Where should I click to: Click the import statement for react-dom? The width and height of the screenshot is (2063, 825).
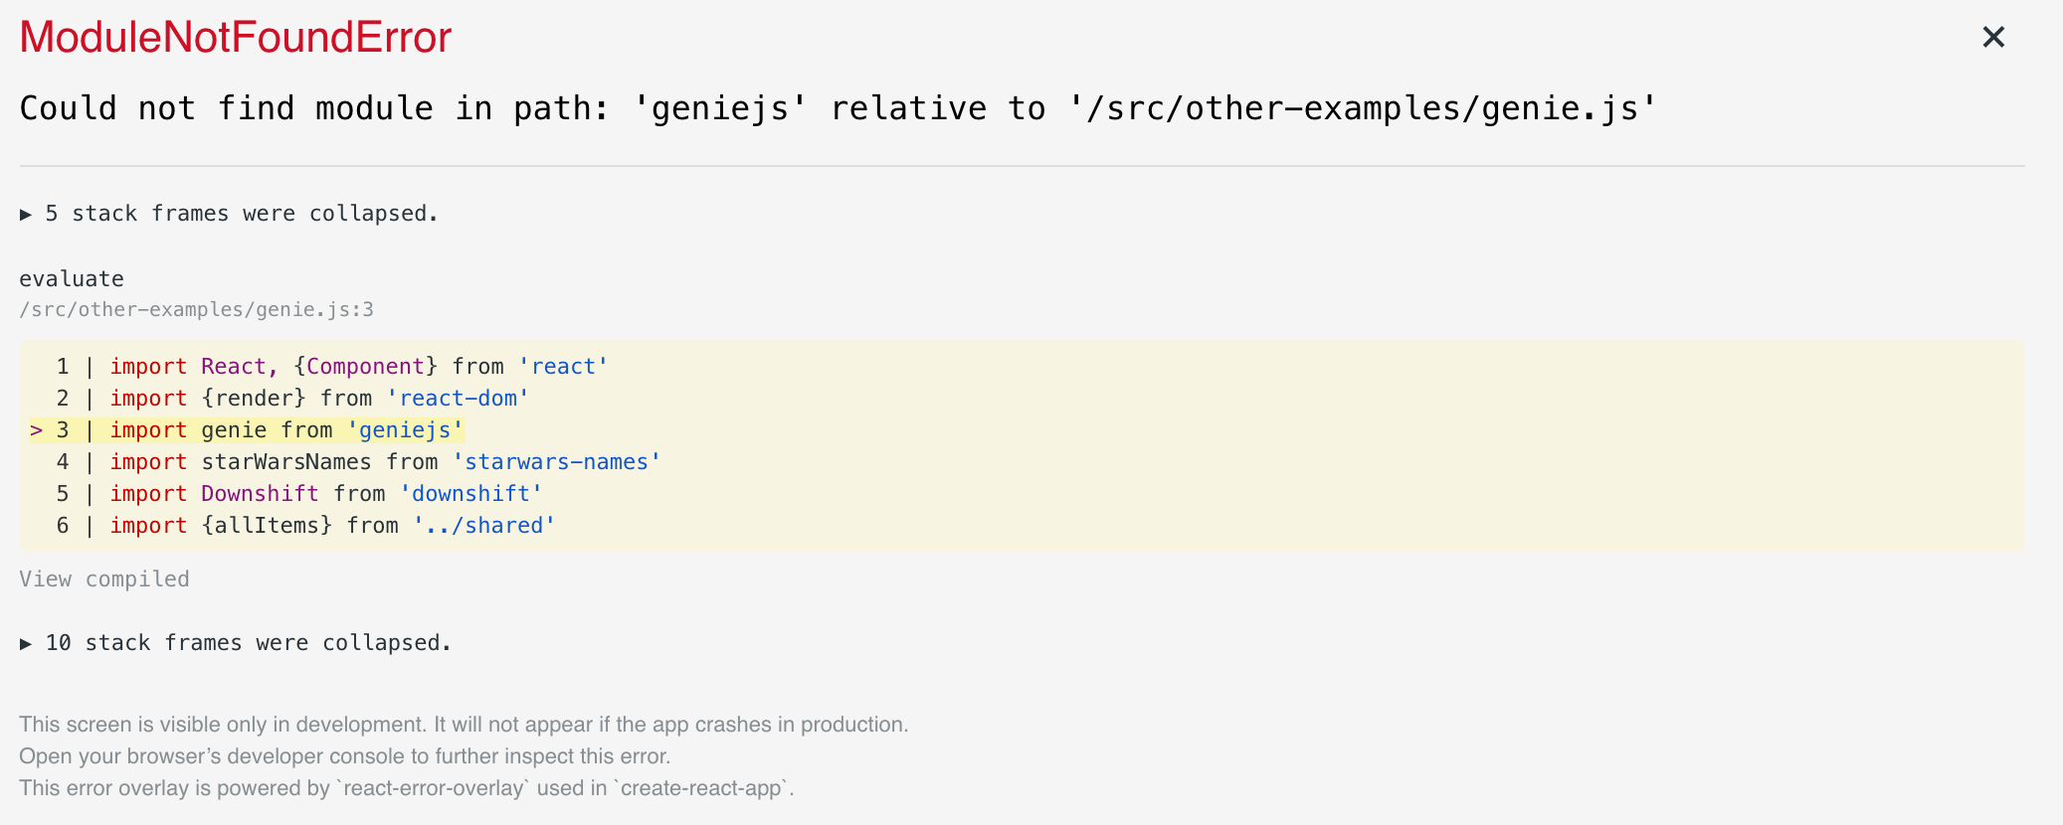coord(318,398)
